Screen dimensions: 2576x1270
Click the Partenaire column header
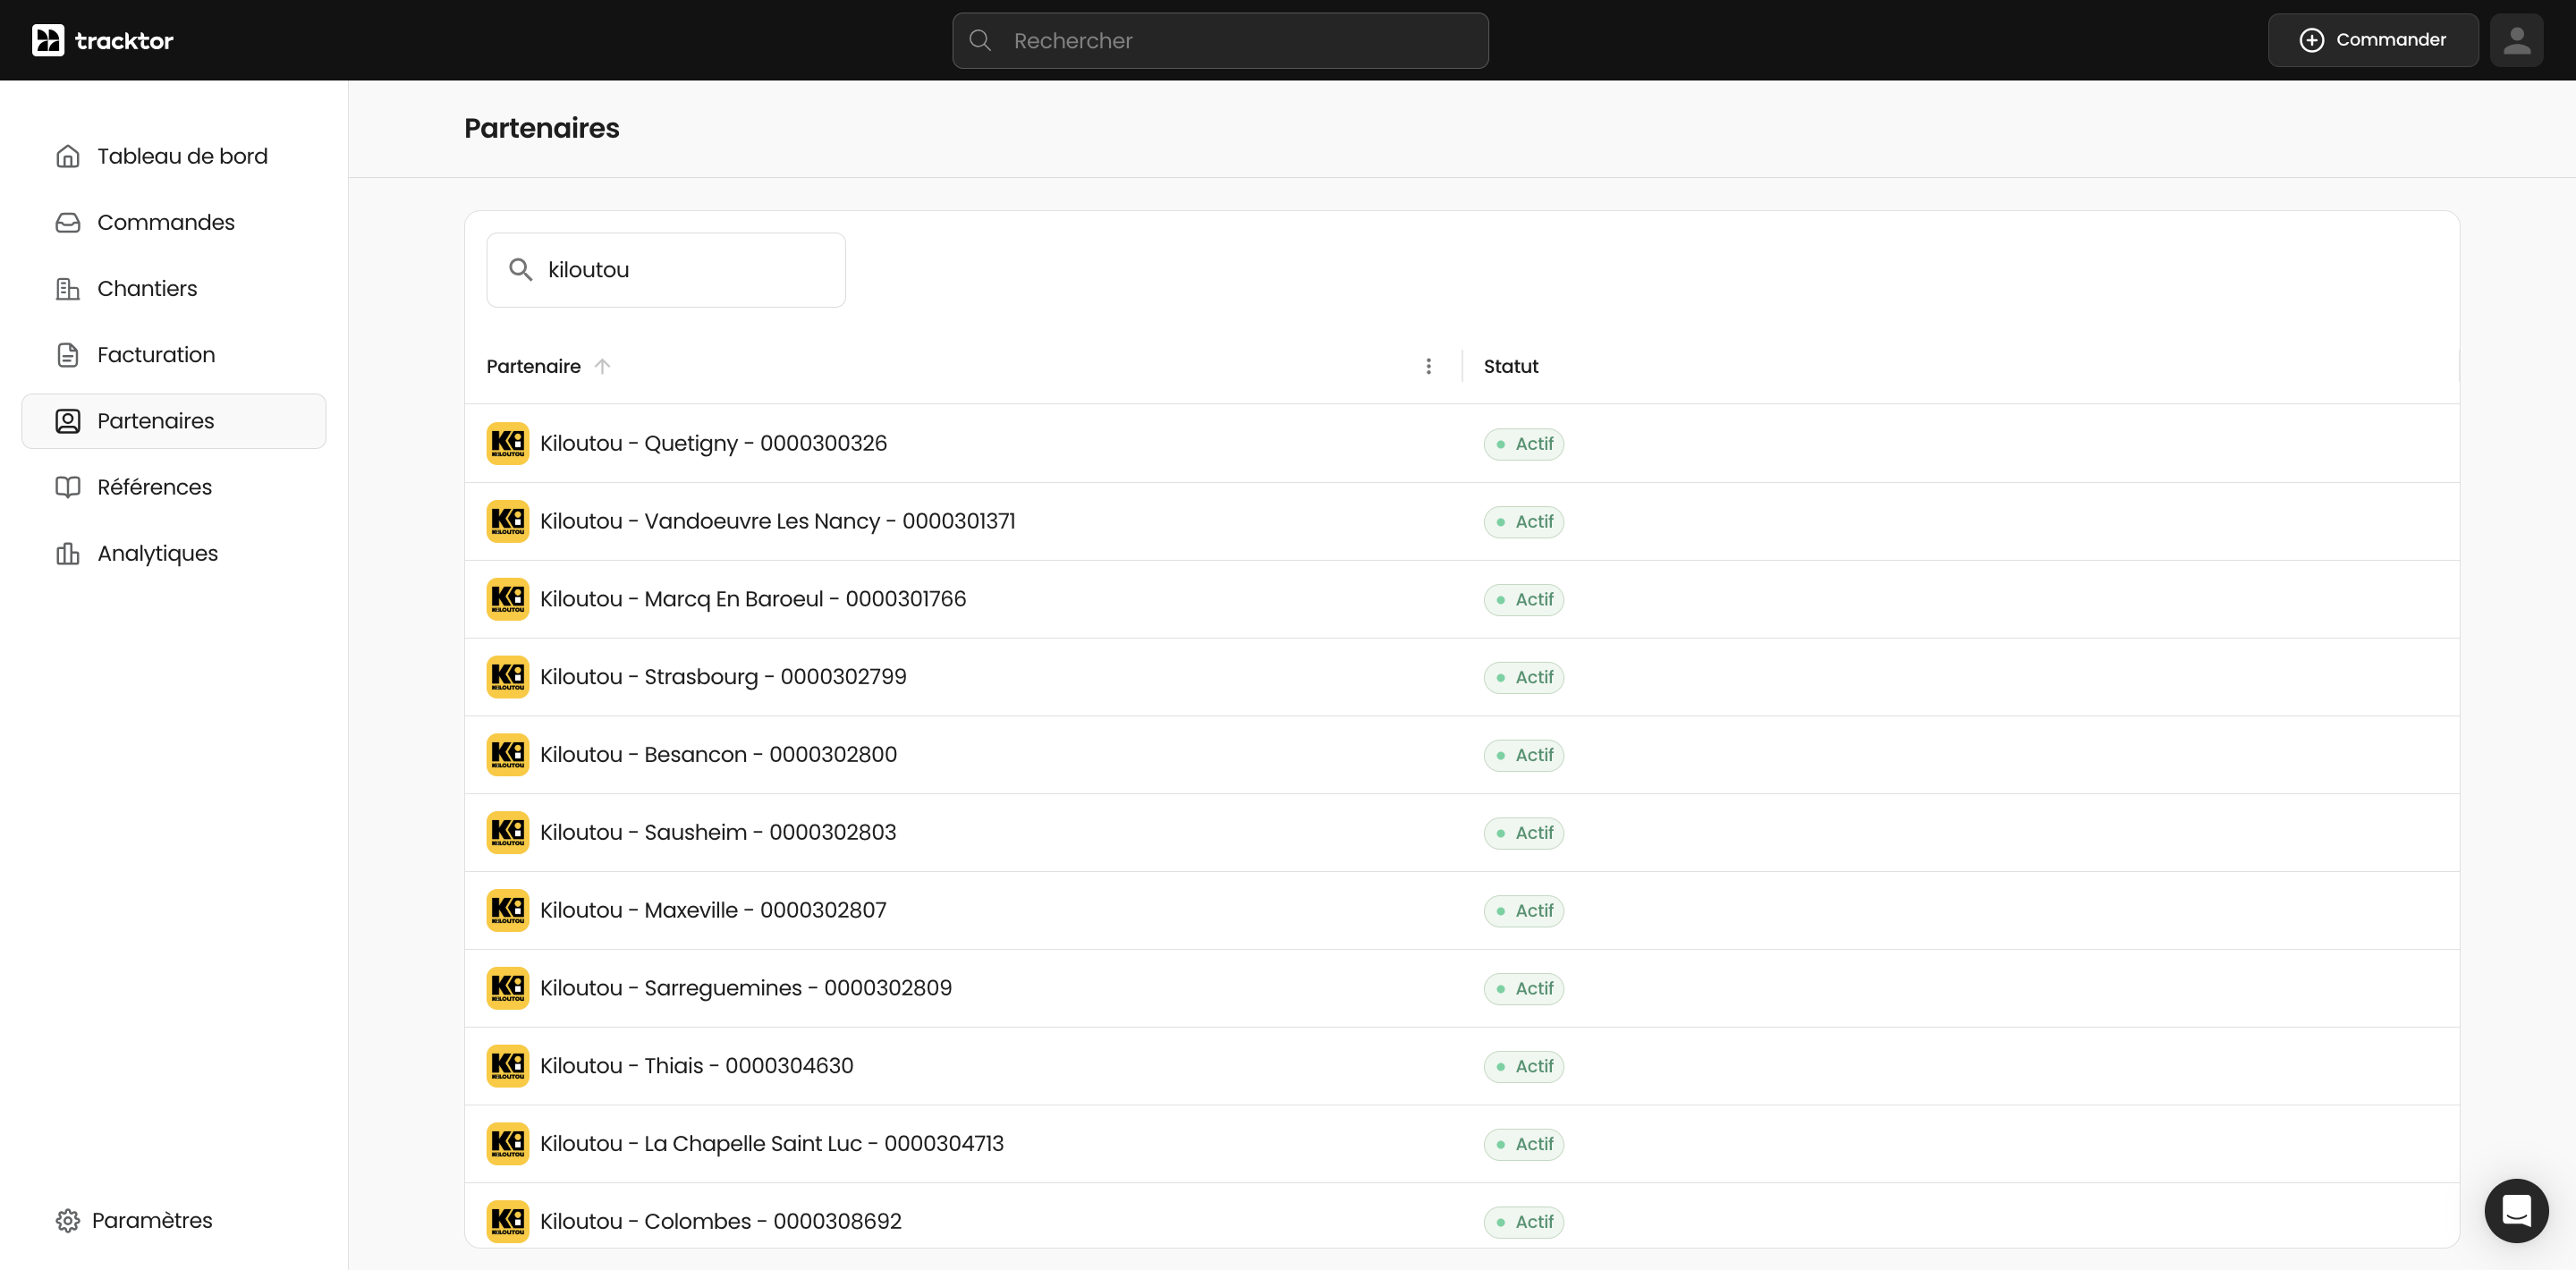[x=533, y=366]
